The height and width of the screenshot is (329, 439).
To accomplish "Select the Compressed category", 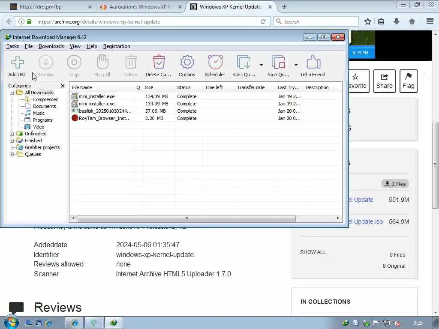I will pyautogui.click(x=45, y=99).
